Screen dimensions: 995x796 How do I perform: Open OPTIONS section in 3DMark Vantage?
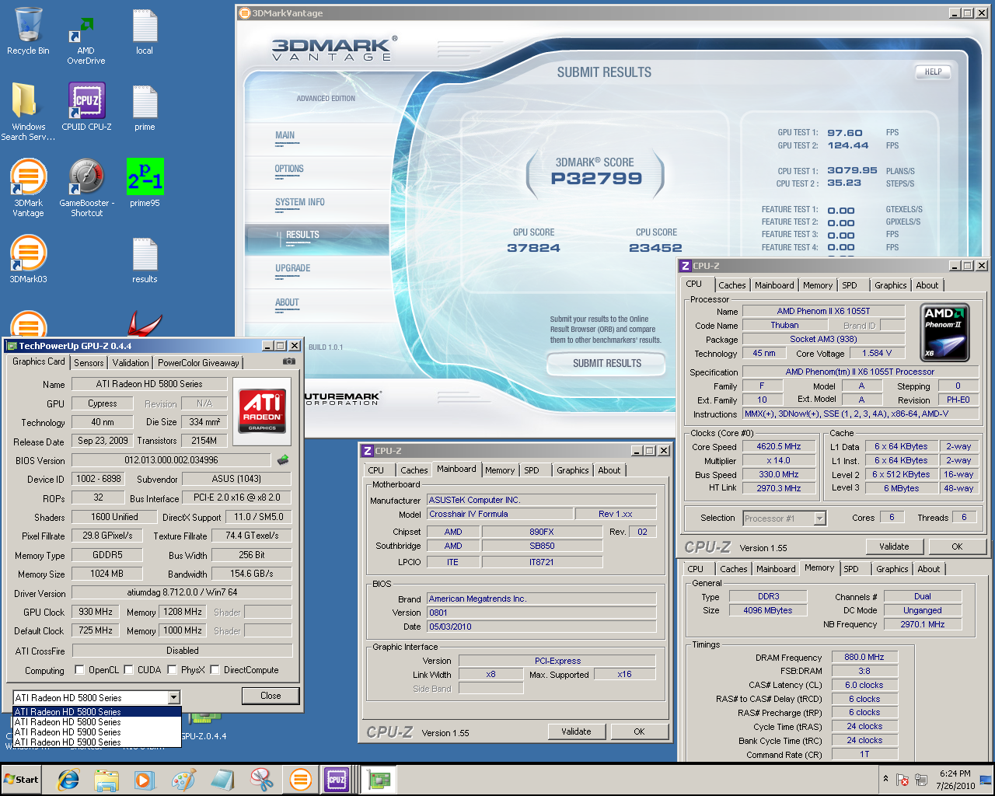[289, 169]
